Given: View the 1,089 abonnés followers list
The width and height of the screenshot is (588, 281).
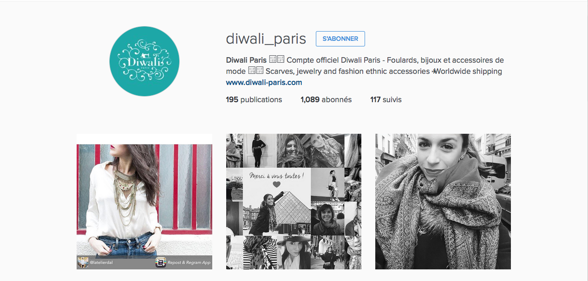Looking at the screenshot, I should coord(326,99).
